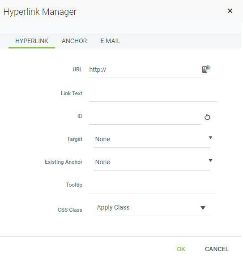Focus the URL field containing http://
Screen dimensions: 243x262
click(x=145, y=70)
